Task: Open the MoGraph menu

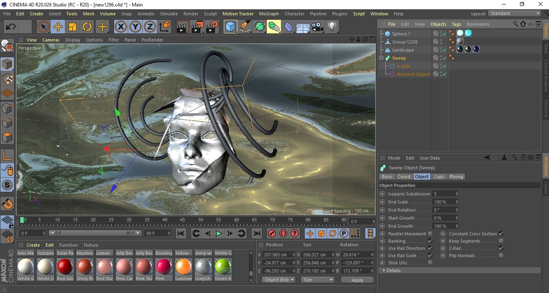Action: 269,14
